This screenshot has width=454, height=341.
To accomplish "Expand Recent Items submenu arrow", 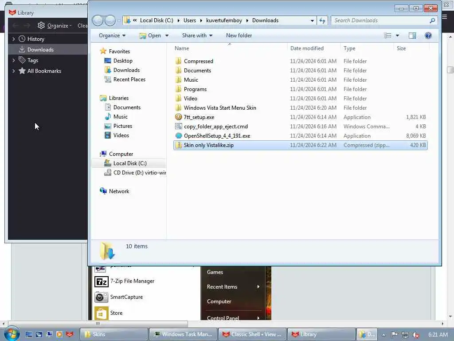I will pyautogui.click(x=258, y=287).
